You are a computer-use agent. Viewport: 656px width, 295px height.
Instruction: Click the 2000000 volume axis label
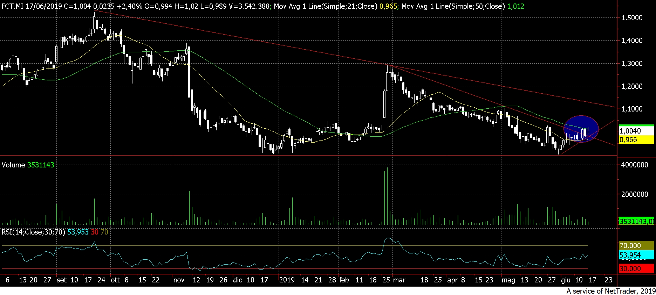(635, 194)
